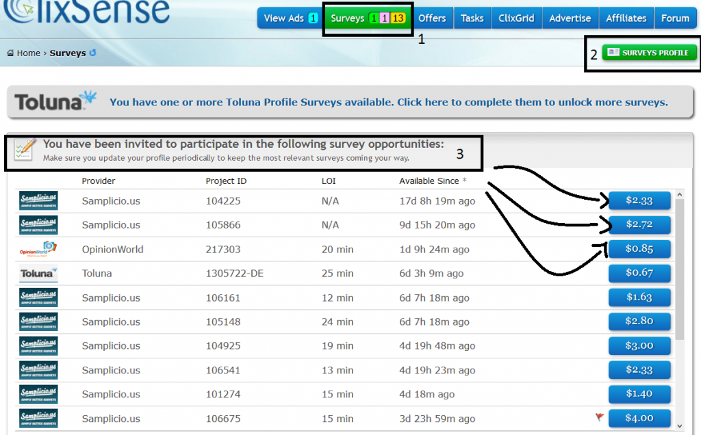Screen dimensions: 701x435
Task: Click the Toluna logo for project 1305722-DE
Action: click(x=38, y=274)
